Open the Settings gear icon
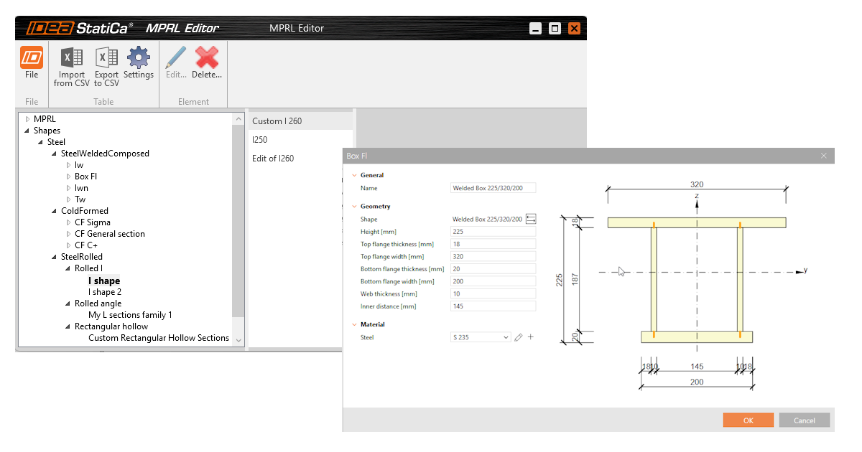The width and height of the screenshot is (862, 452). pyautogui.click(x=139, y=59)
